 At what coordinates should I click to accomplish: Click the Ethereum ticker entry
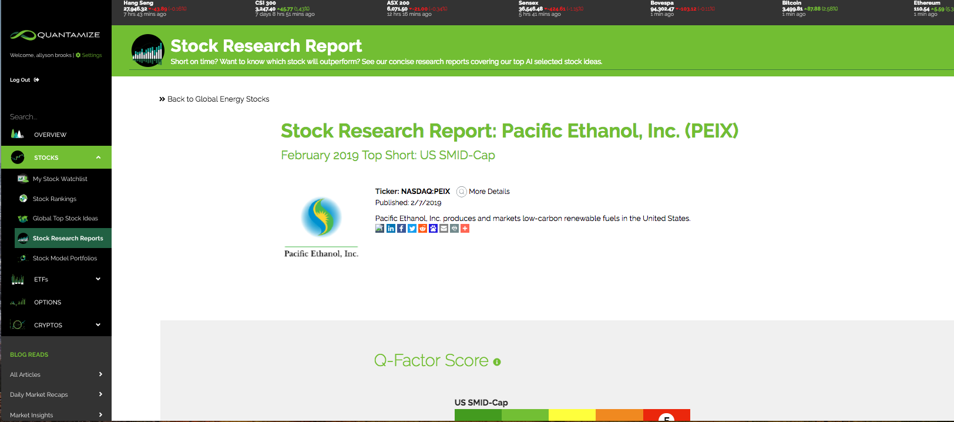(933, 9)
